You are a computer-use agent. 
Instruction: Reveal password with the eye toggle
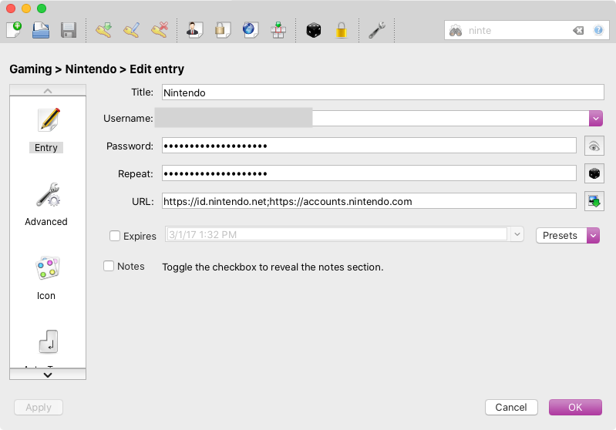pos(594,146)
